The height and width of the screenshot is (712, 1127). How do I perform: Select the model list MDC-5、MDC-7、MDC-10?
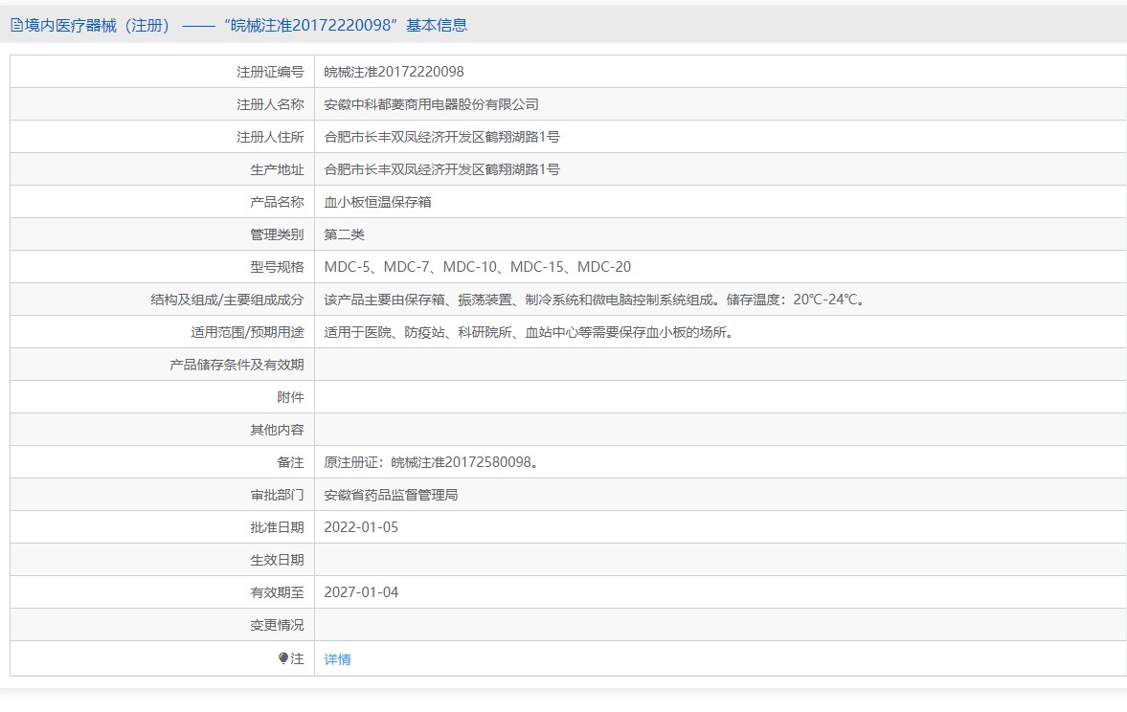pyautogui.click(x=477, y=267)
